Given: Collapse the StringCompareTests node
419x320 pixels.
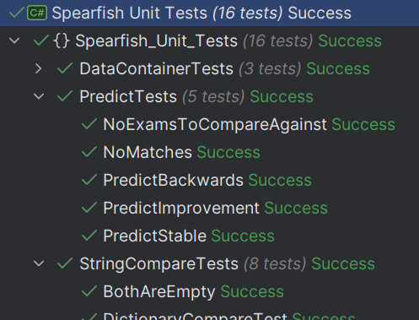Looking at the screenshot, I should point(39,263).
